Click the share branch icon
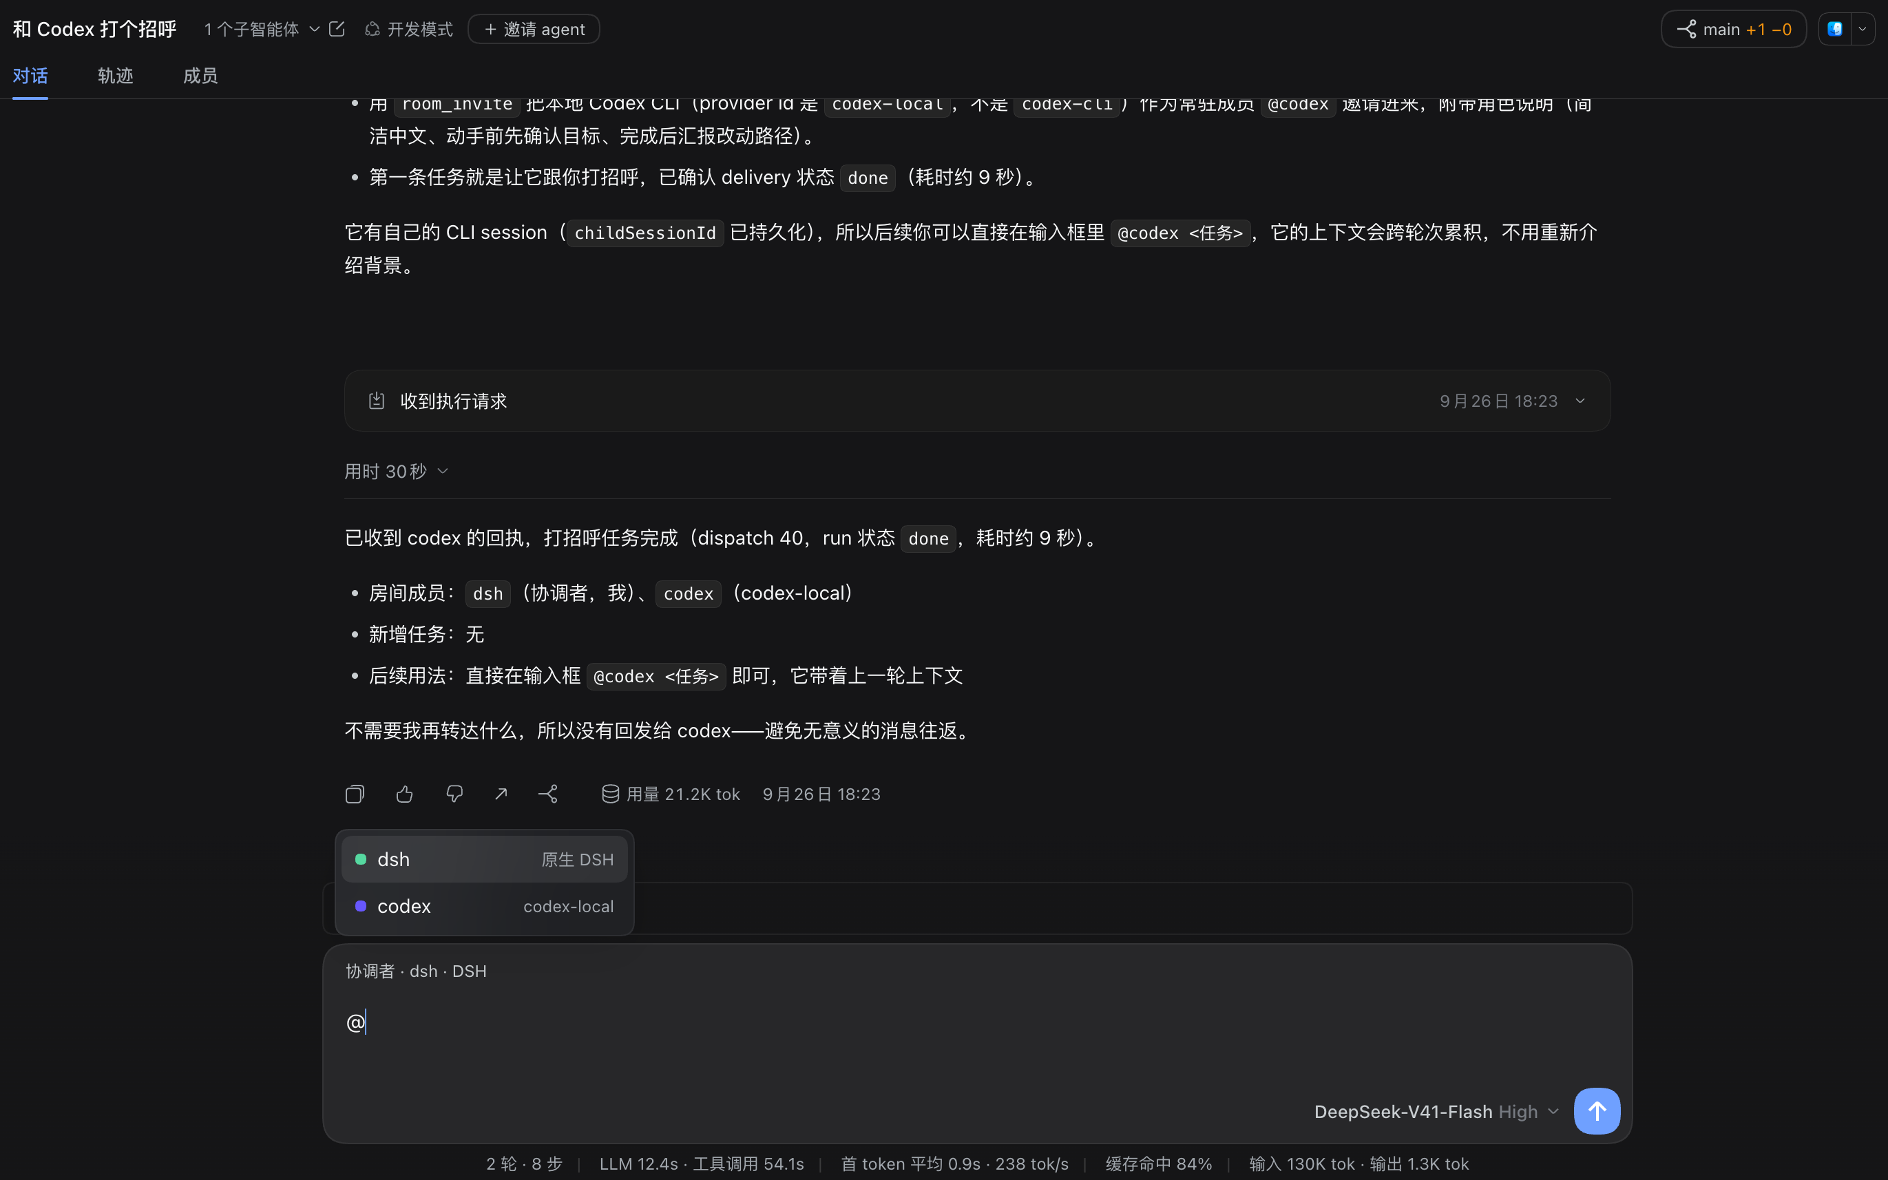Image resolution: width=1888 pixels, height=1180 pixels. point(548,794)
